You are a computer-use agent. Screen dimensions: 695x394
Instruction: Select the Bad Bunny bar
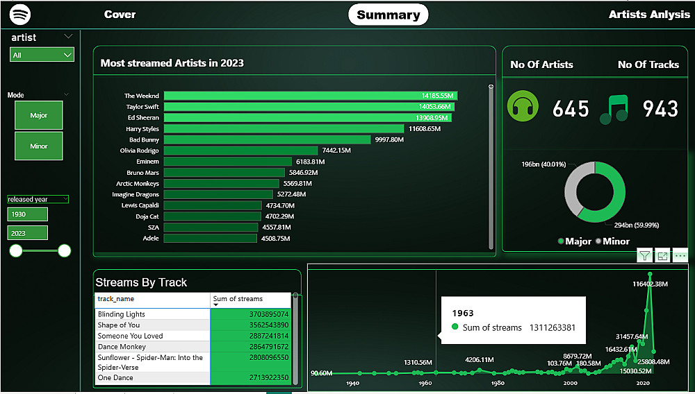click(x=268, y=139)
